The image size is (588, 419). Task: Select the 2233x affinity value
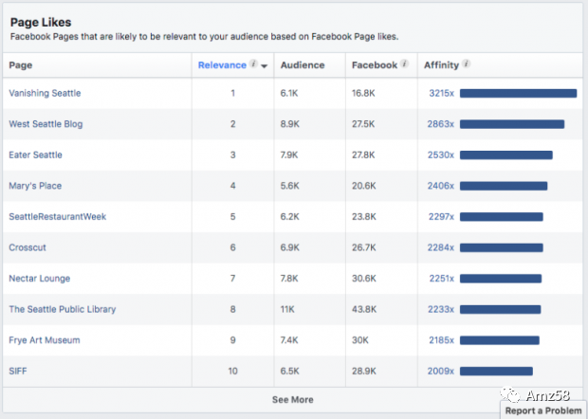(441, 309)
